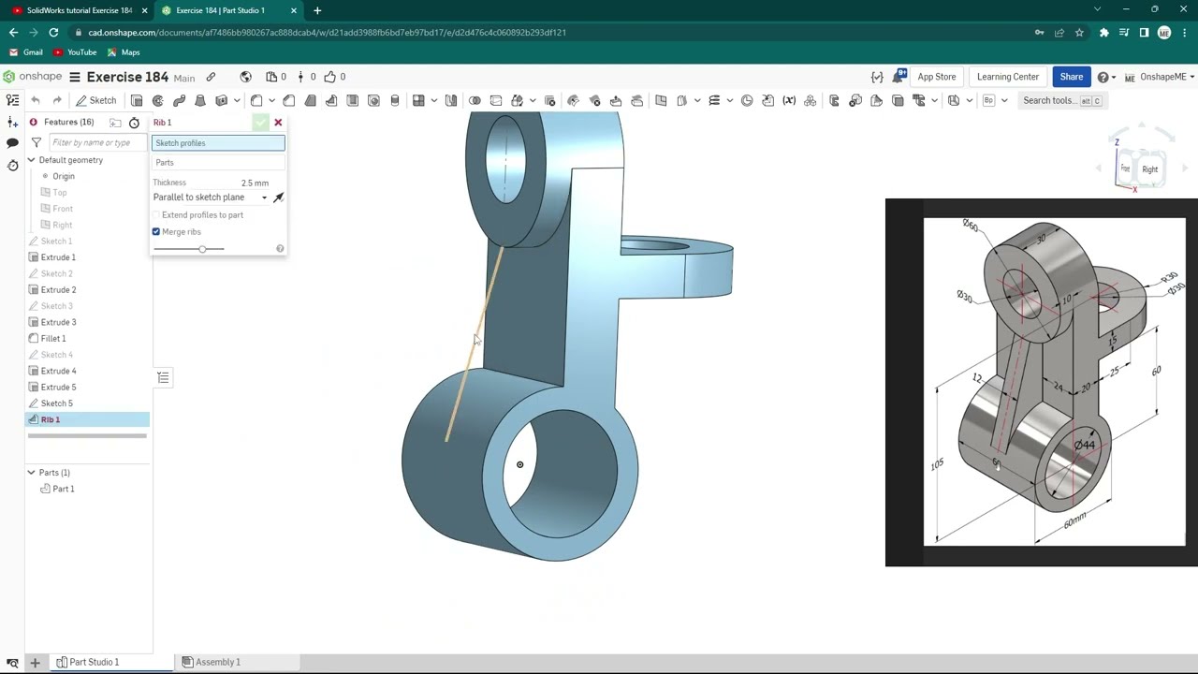Screen dimensions: 1198x674
Task: Collapse the Parts (1) section
Action: coord(31,473)
